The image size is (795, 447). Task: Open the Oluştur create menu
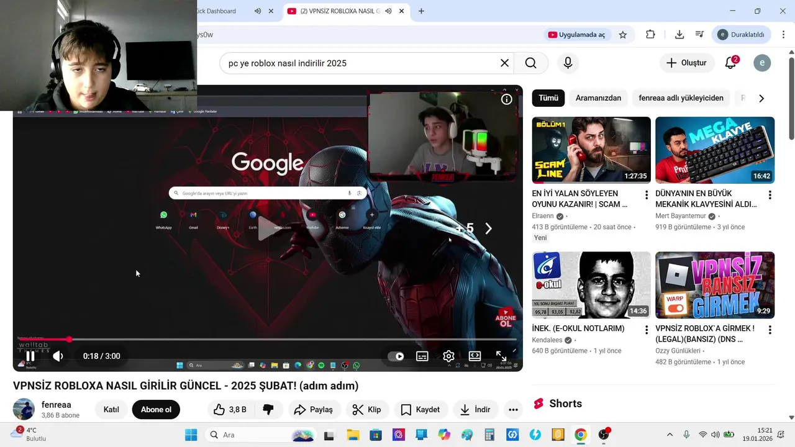click(x=686, y=63)
